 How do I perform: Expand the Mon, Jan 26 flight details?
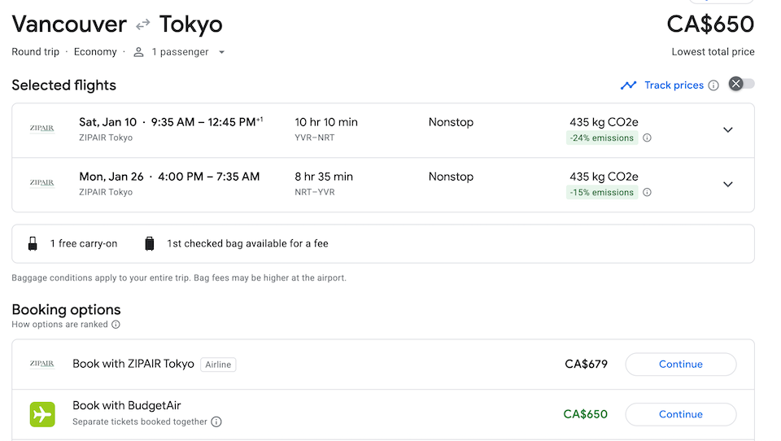click(728, 185)
